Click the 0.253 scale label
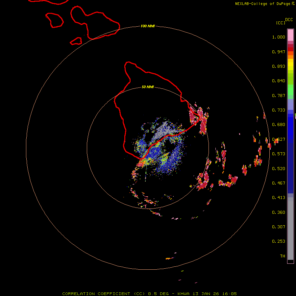Viewport: 296px width, 296px height. click(x=279, y=241)
